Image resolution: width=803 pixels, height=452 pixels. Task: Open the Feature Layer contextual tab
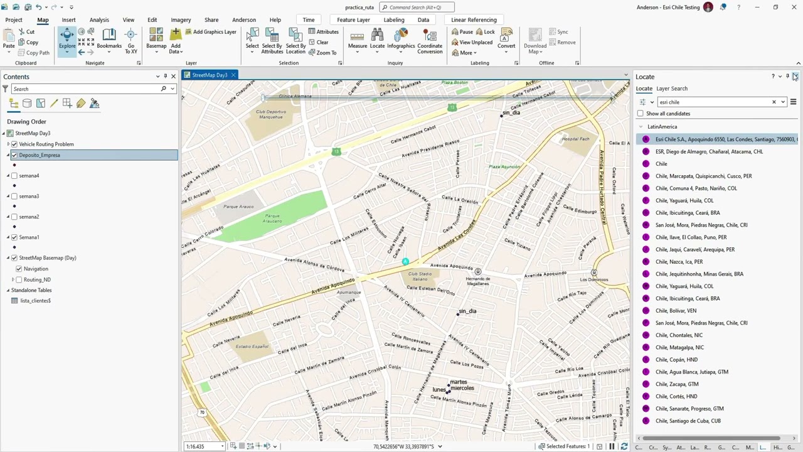click(353, 20)
